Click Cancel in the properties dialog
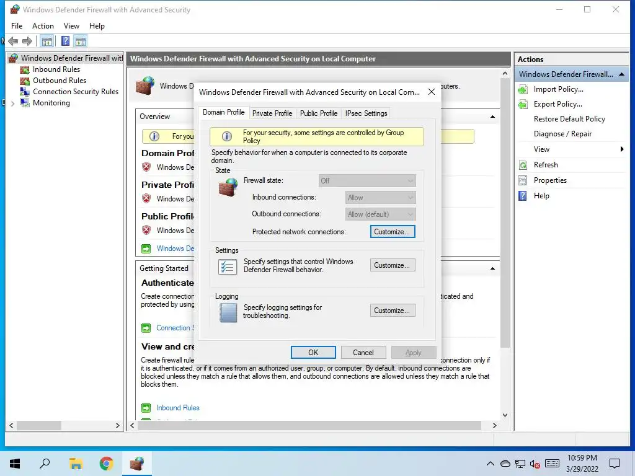 point(363,353)
